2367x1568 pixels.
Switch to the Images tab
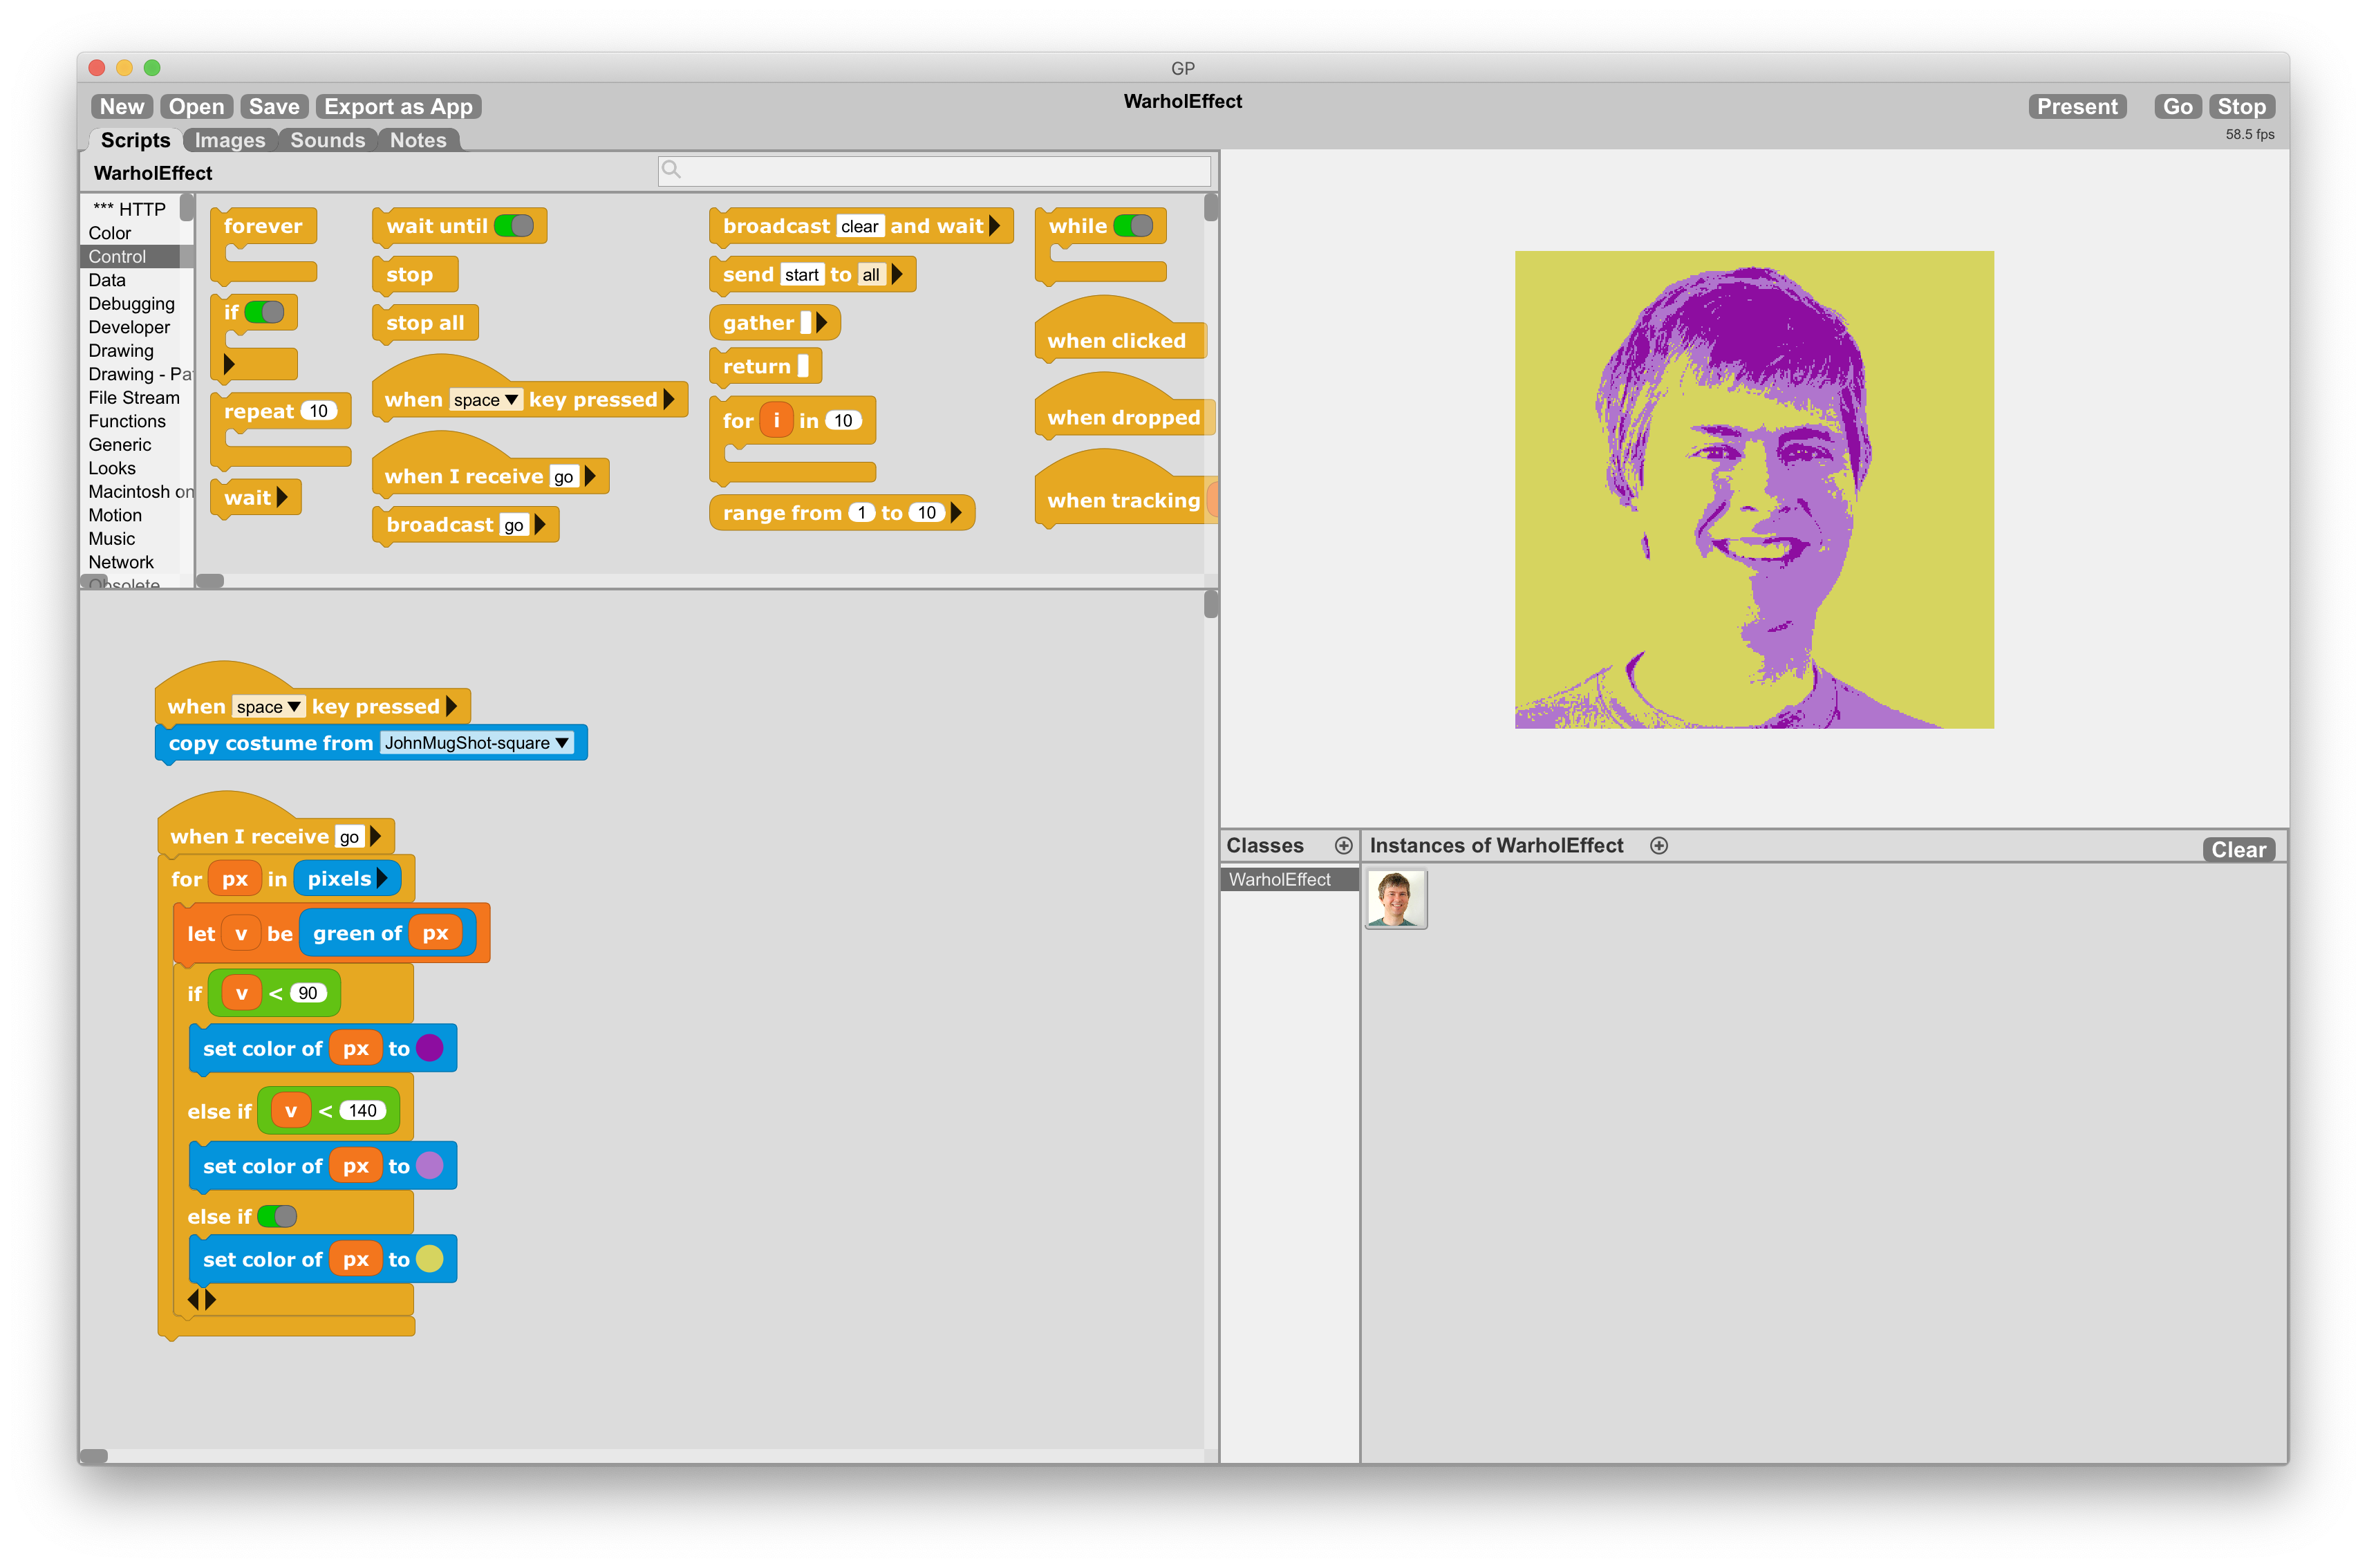point(230,140)
